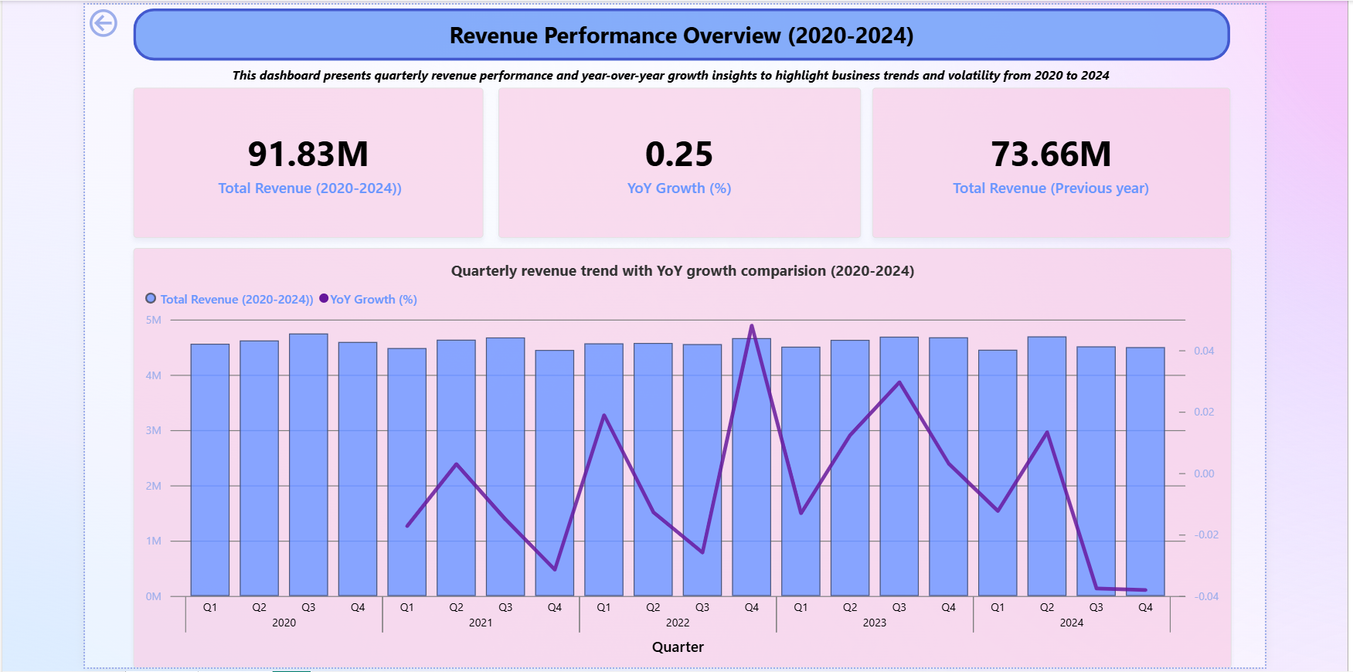Select the 73.66M previous year value
Screen dimensions: 1353x672
pyautogui.click(x=1051, y=154)
